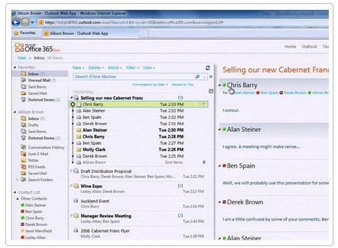Click Derek Brown recipient link in To line
Viewport: 338px width, 248px height.
[295, 93]
